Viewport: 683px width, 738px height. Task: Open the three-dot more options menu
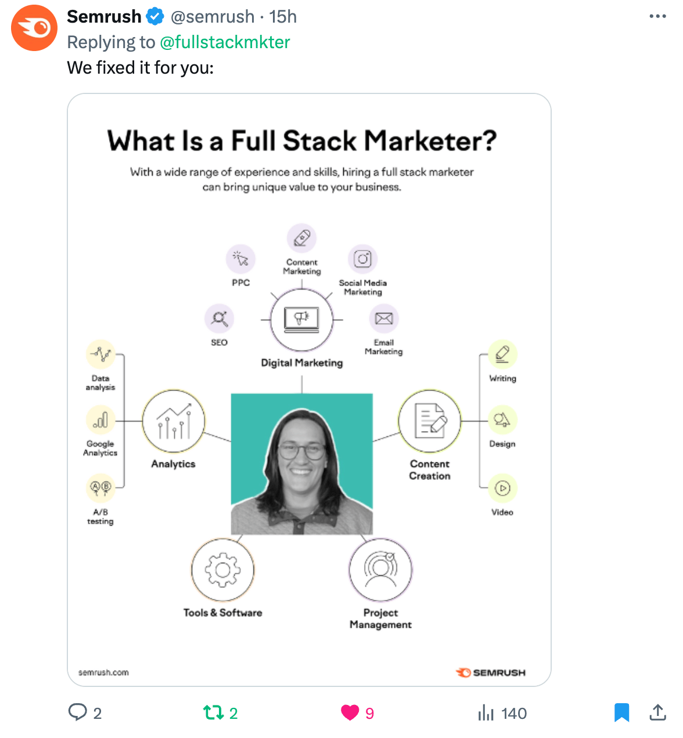pyautogui.click(x=657, y=16)
